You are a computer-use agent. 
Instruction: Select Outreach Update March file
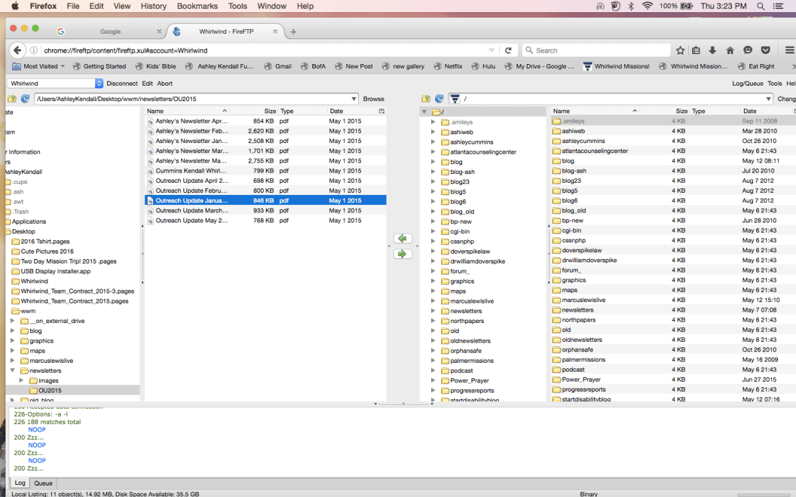tap(192, 210)
